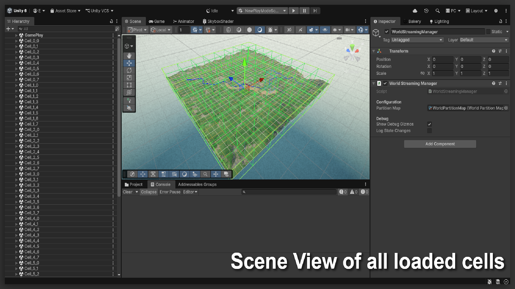Viewport: 515px width, 289px height.
Task: Expand the GamePlay hierarchy item
Action: [x=16, y=35]
